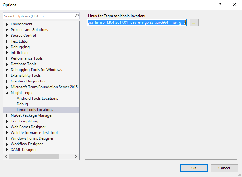
Task: Click the scroll right arrow in the tree
Action: 76,156
